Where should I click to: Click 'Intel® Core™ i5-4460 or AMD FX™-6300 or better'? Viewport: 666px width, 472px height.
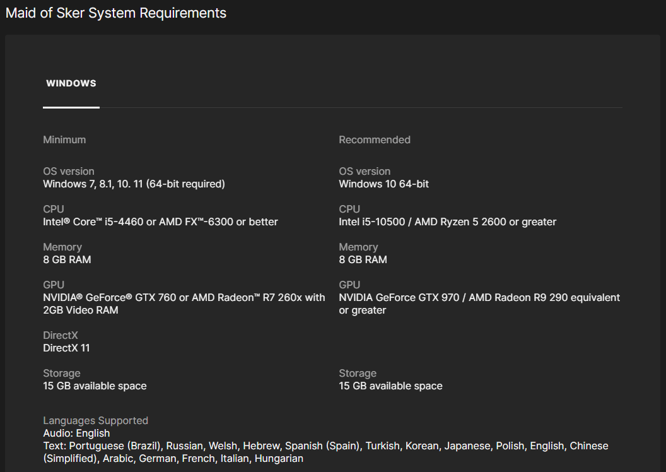tap(161, 221)
